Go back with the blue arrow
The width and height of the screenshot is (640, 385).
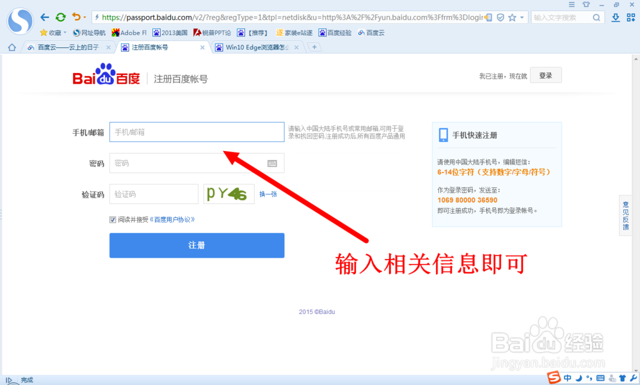click(x=45, y=17)
